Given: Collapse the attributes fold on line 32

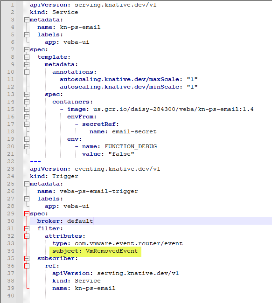Looking at the screenshot, I should (x=27, y=236).
